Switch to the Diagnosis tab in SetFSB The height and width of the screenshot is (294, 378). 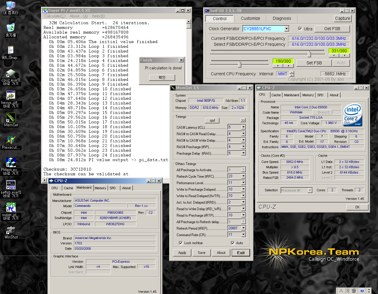282,18
